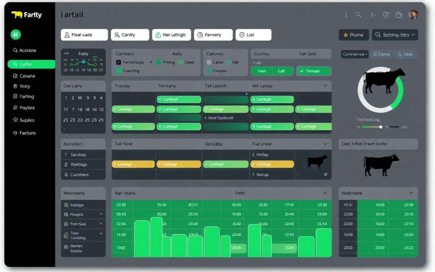Click the Plome star button
Screen dimensions: 435x272
pos(354,35)
